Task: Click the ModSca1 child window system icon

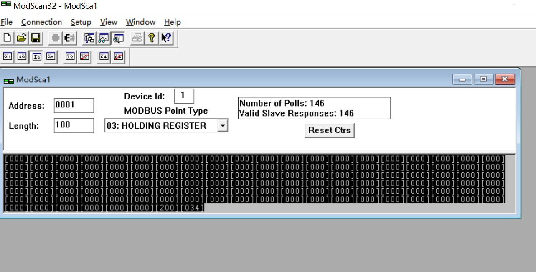Action: coord(8,80)
